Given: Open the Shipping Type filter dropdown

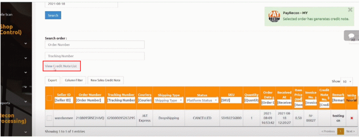Looking at the screenshot, I should [x=168, y=100].
